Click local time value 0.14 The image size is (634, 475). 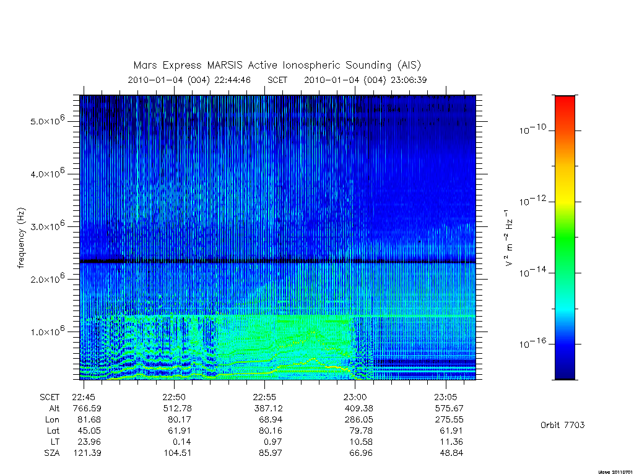tap(181, 442)
